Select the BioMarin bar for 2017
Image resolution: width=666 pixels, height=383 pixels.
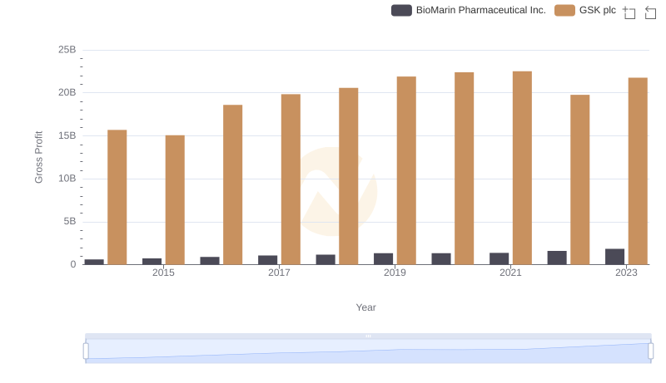coord(267,260)
